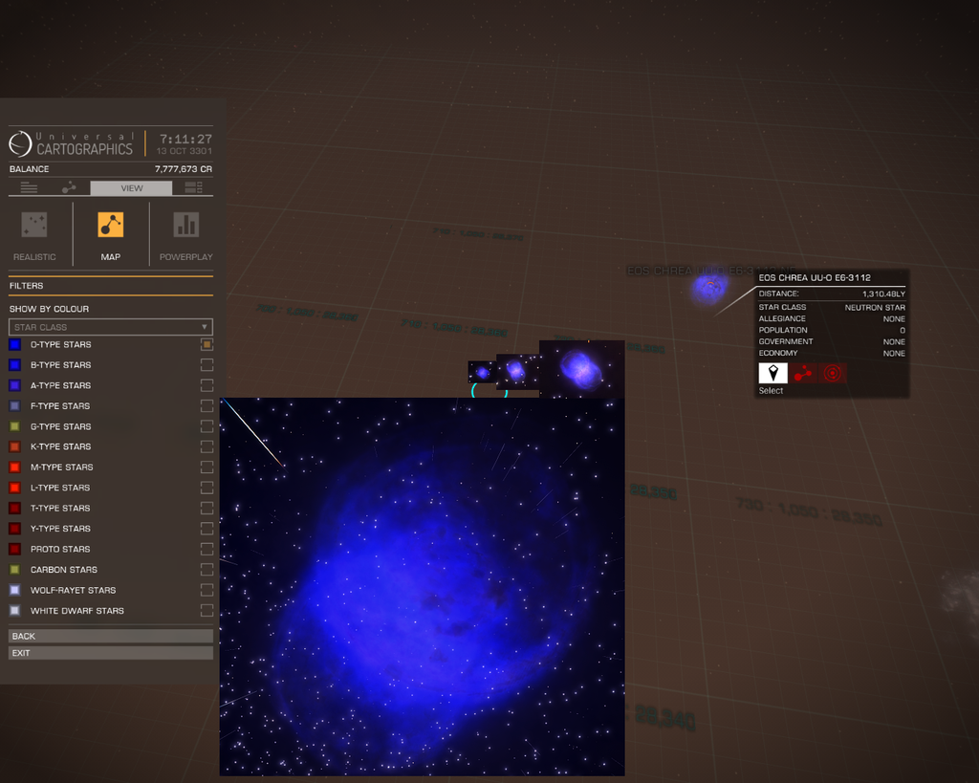Click the M-Type Stars colour swatch

(15, 468)
